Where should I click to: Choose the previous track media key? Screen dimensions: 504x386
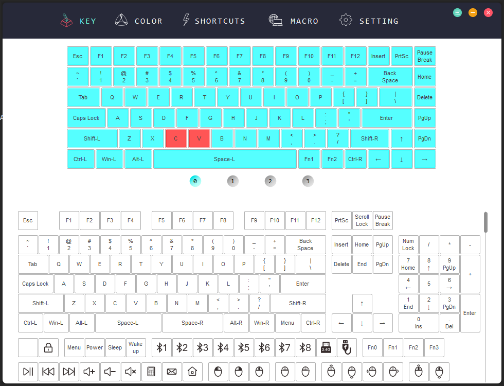tap(48, 372)
